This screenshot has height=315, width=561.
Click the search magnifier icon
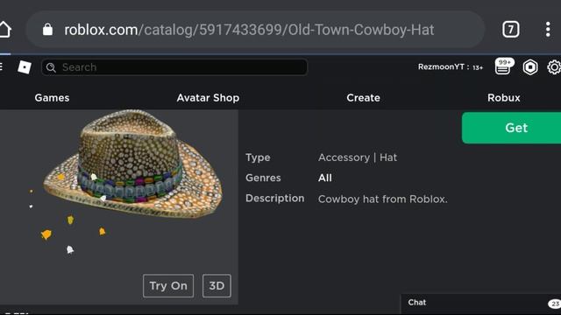click(x=51, y=67)
